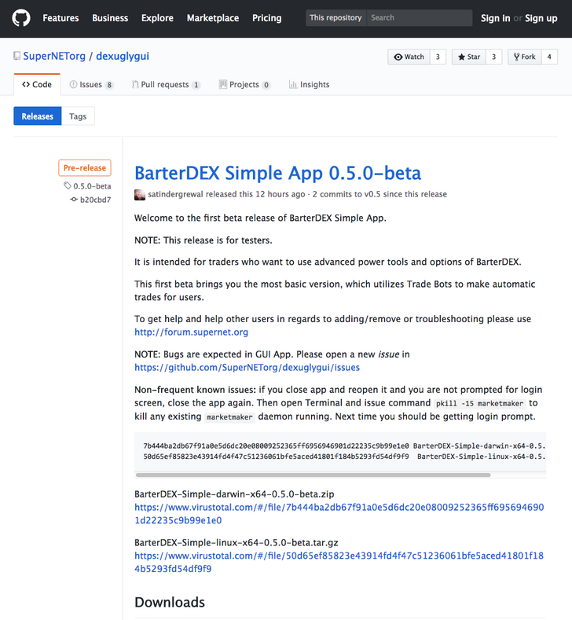The width and height of the screenshot is (572, 620).
Task: Click the linux checksum line in code block
Action: (x=344, y=457)
